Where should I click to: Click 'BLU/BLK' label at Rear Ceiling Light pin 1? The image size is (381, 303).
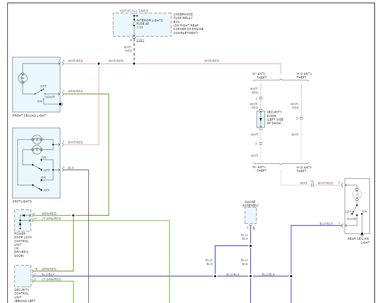point(326,224)
